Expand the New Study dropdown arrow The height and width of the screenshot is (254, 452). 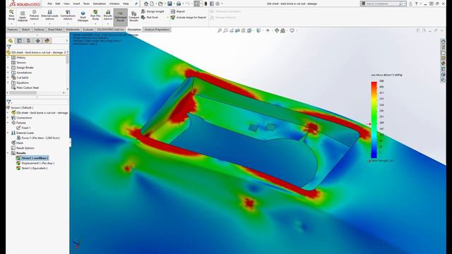[11, 23]
